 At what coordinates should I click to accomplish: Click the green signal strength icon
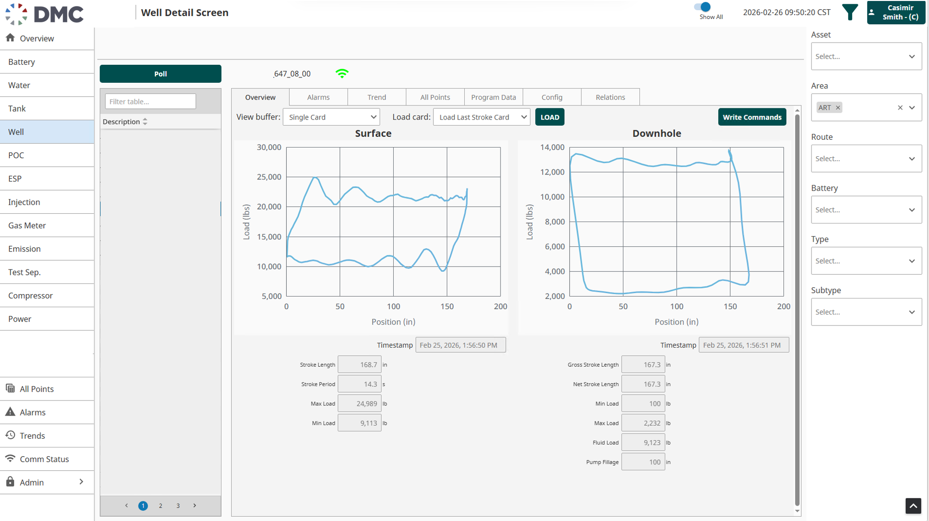pos(342,74)
